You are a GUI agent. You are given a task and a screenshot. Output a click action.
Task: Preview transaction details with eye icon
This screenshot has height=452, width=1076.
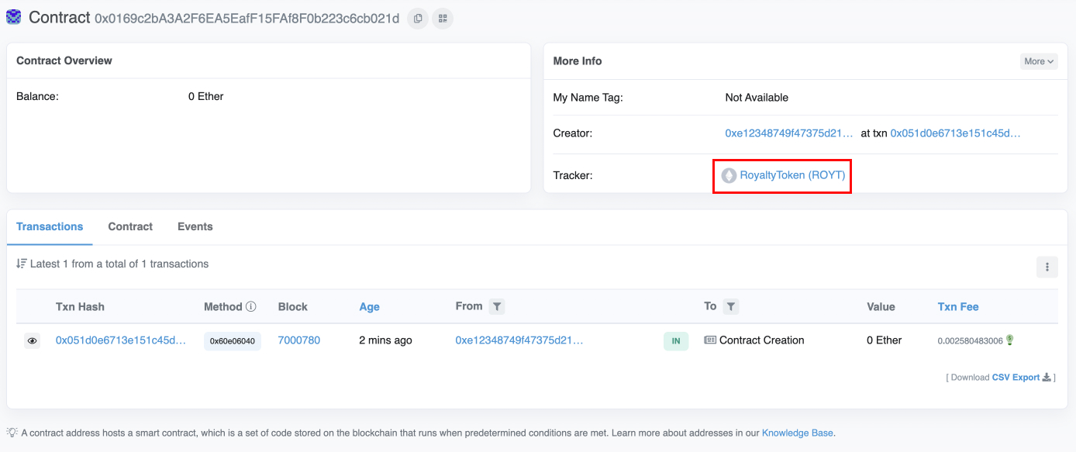click(32, 341)
